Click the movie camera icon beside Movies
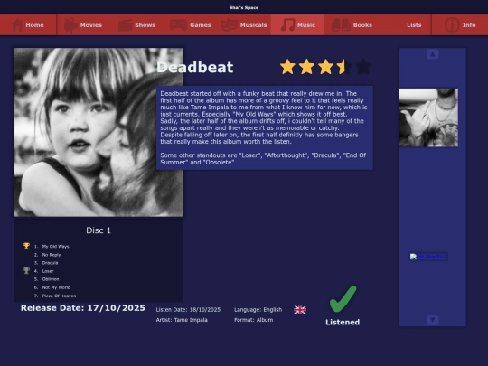The height and width of the screenshot is (366, 488). 70,25
